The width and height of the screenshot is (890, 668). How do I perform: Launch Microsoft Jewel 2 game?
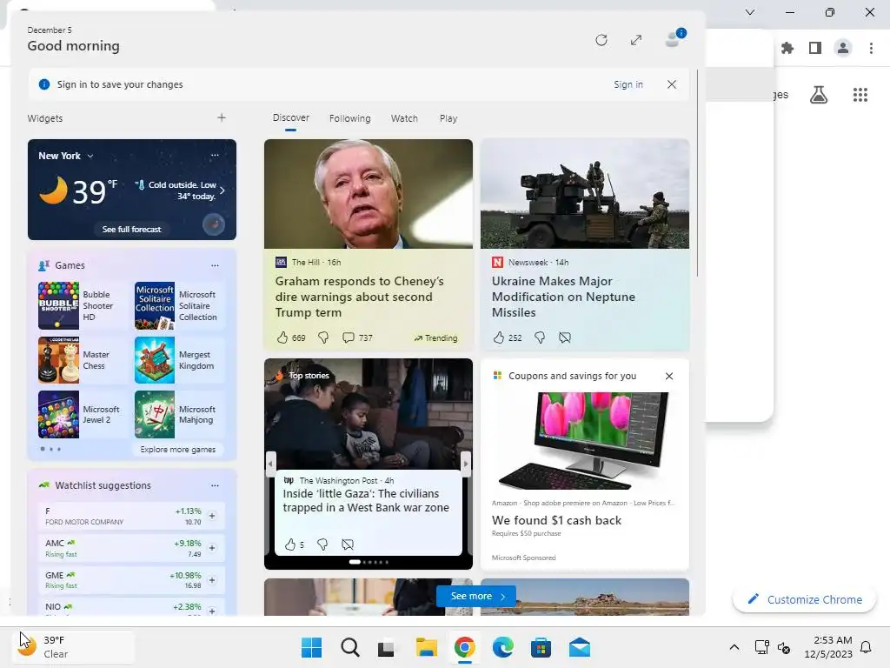click(83, 415)
